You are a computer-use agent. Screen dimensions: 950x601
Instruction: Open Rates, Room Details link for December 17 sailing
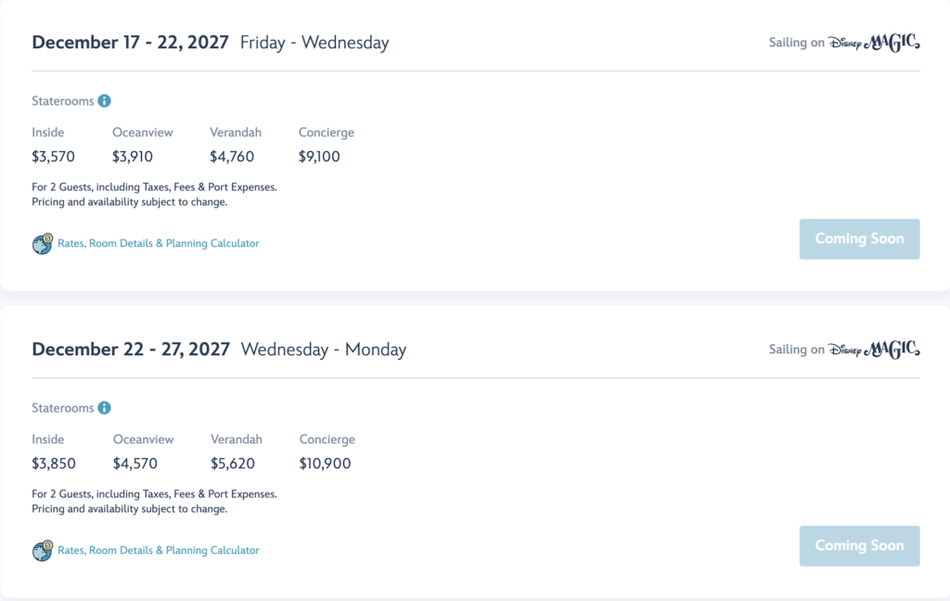click(158, 244)
